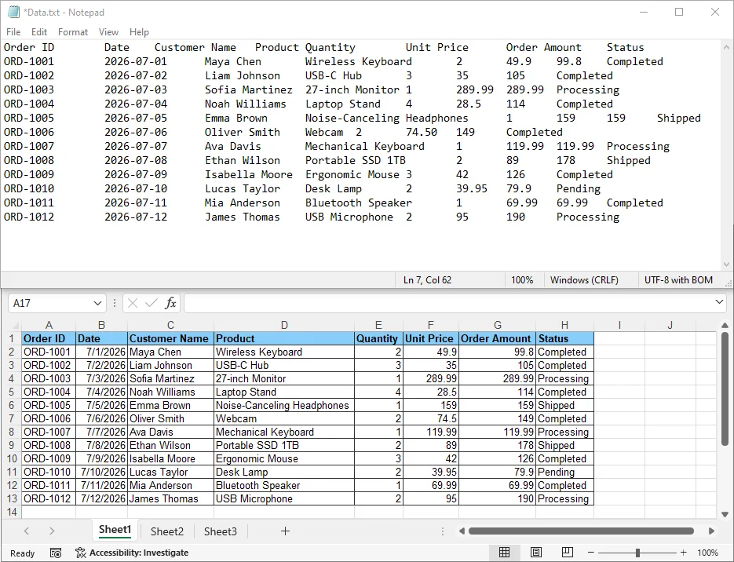Click the Excel horizontal scrollbar thumb
This screenshot has height=562, width=734.
[x=581, y=531]
